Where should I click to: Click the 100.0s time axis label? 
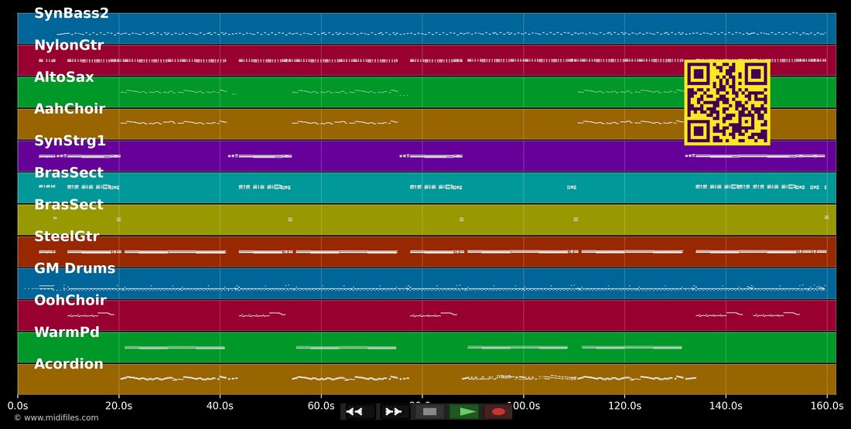(x=523, y=406)
